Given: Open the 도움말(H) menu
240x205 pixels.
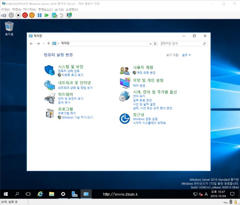Looking at the screenshot, I should pos(72,9).
